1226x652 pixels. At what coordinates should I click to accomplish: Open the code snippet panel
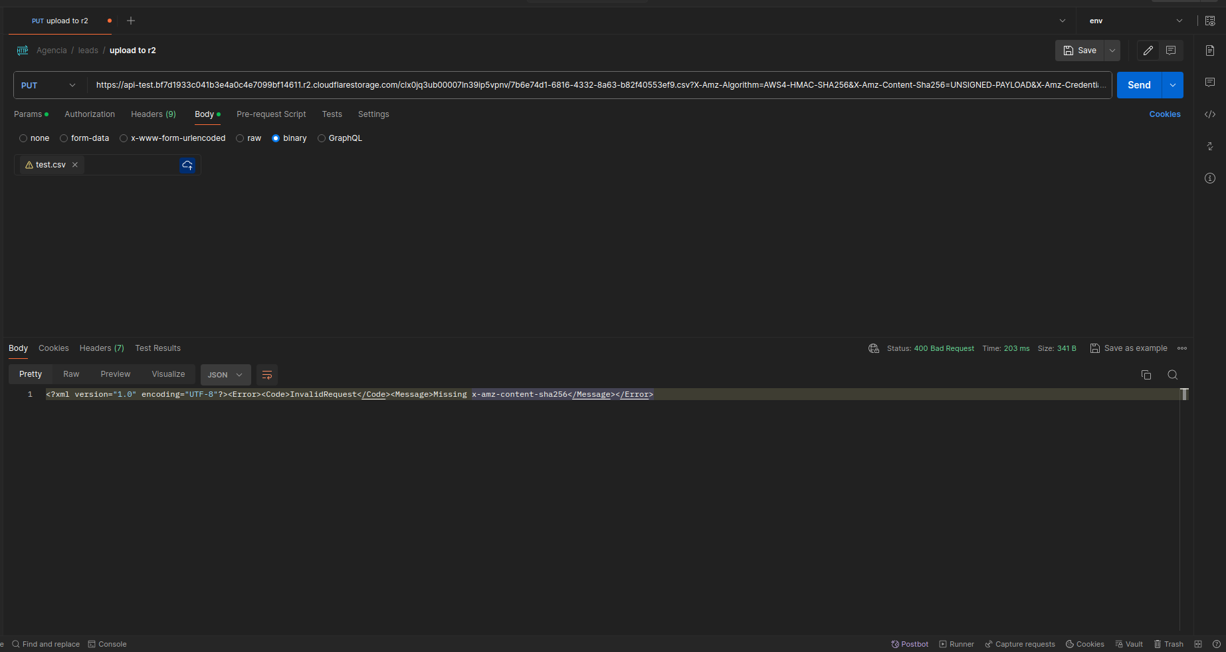coord(1210,114)
